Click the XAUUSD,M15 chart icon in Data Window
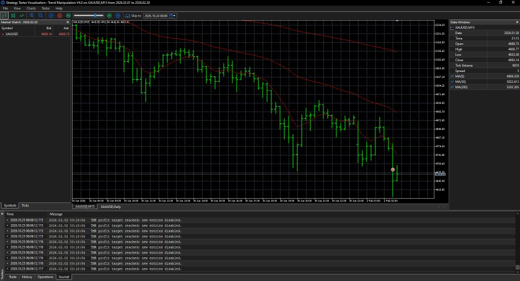 click(452, 28)
